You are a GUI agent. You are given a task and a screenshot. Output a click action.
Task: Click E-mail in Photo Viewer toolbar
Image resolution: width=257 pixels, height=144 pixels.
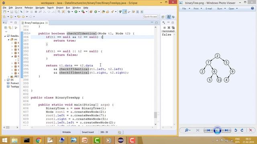pyautogui.click(x=209, y=8)
